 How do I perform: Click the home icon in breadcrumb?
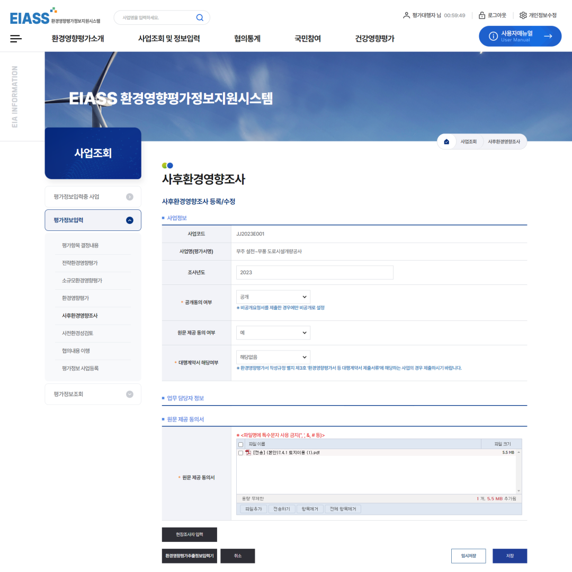[446, 141]
